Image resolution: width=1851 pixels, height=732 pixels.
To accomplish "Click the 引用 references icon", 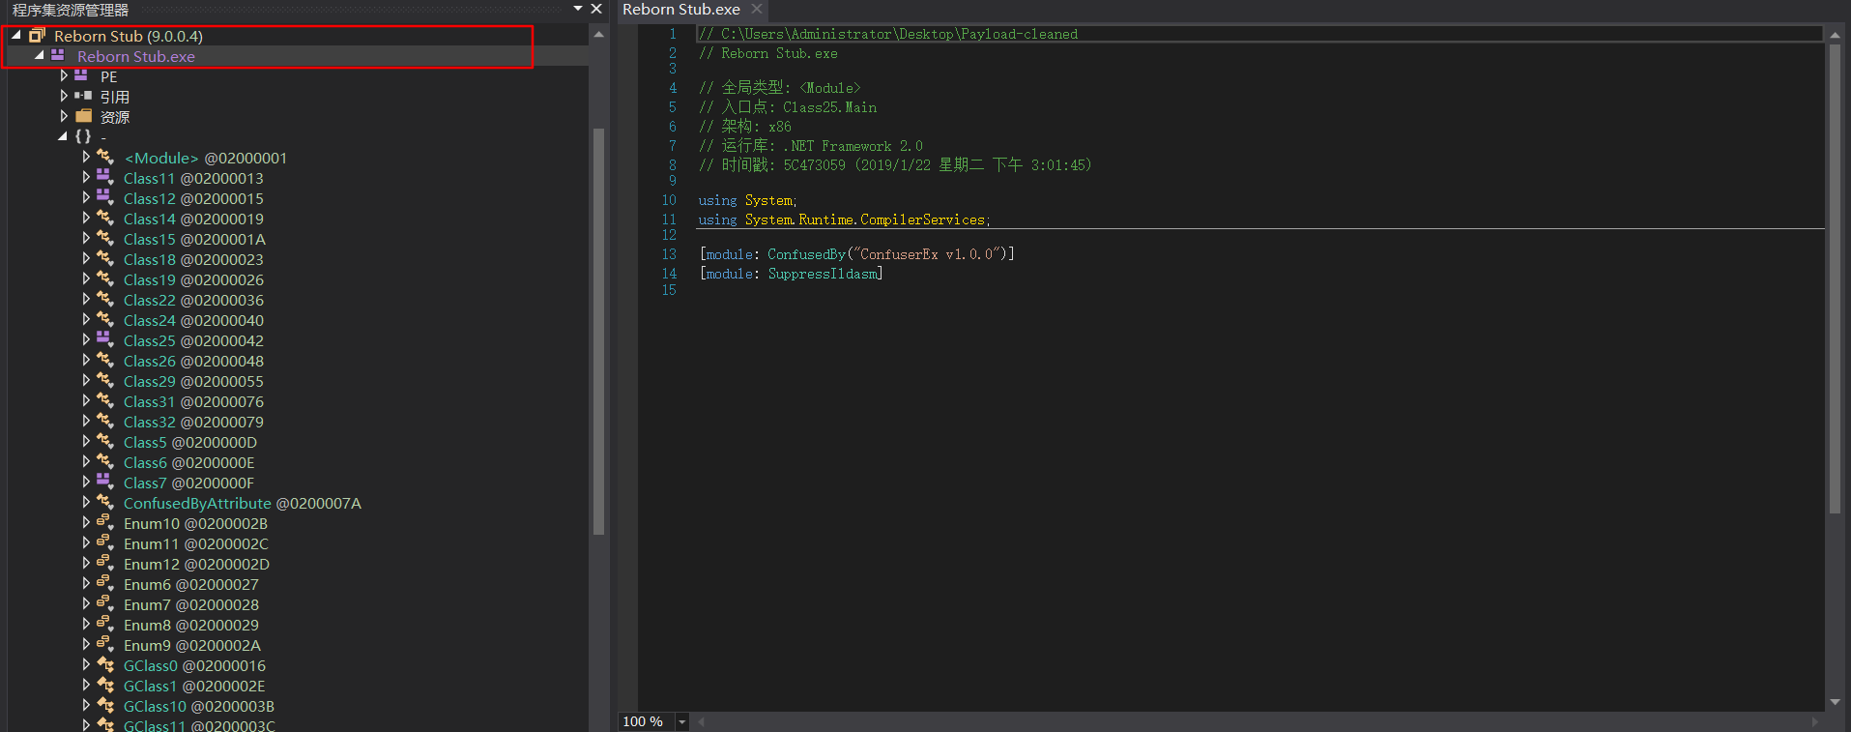I will click(x=83, y=96).
